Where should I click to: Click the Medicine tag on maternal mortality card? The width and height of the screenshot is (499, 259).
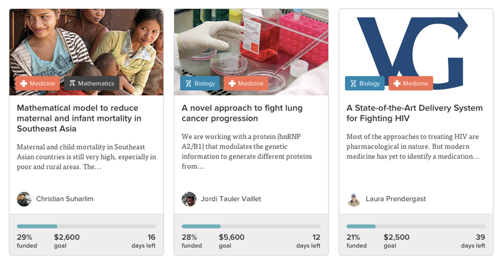pyautogui.click(x=37, y=83)
